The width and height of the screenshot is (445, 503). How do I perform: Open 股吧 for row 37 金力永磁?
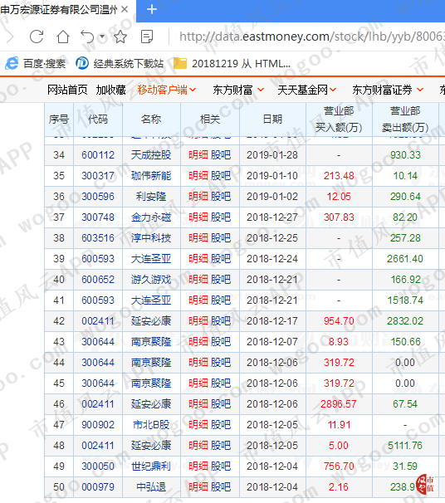click(221, 217)
